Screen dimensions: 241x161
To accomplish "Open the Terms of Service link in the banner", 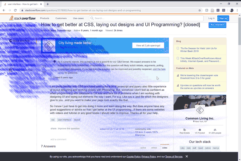I will coord(174,157).
